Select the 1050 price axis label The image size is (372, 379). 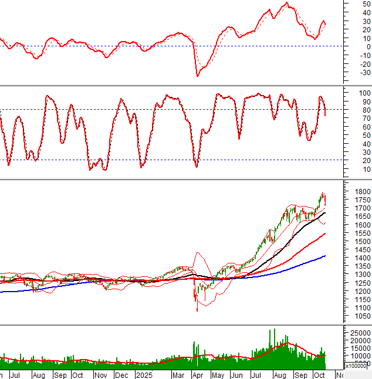(363, 316)
